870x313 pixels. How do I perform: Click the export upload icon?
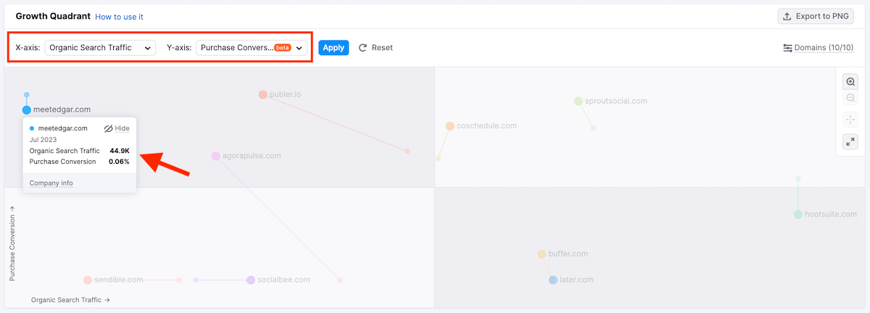[787, 16]
